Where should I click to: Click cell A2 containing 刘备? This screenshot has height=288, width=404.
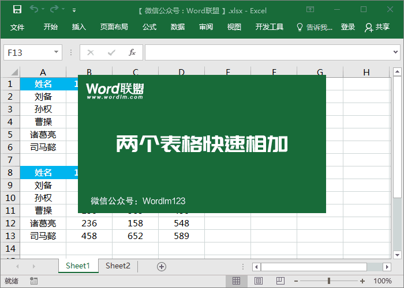(43, 97)
